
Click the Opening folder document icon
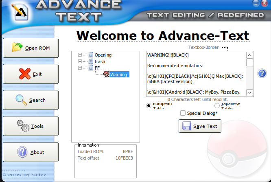(x=91, y=55)
